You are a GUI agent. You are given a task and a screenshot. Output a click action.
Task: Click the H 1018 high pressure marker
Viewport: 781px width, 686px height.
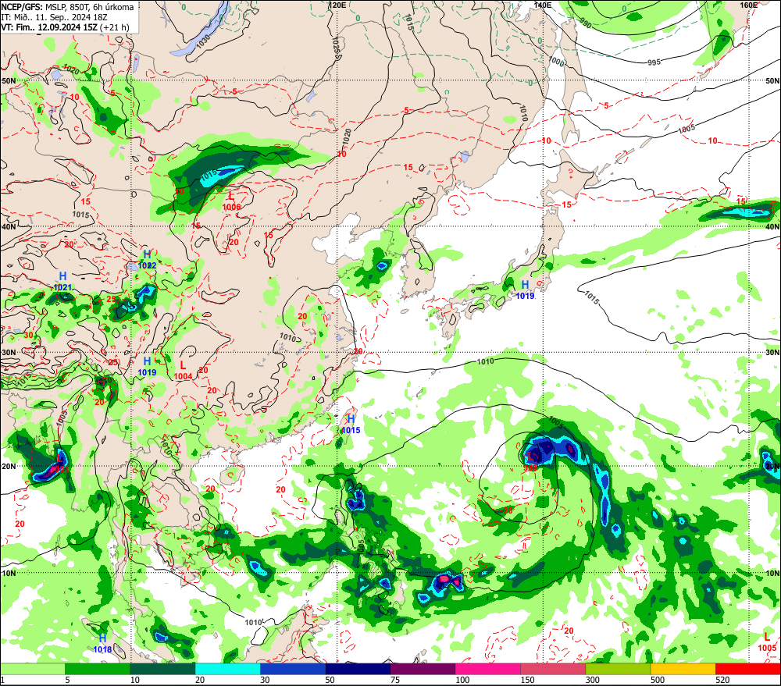tap(102, 643)
